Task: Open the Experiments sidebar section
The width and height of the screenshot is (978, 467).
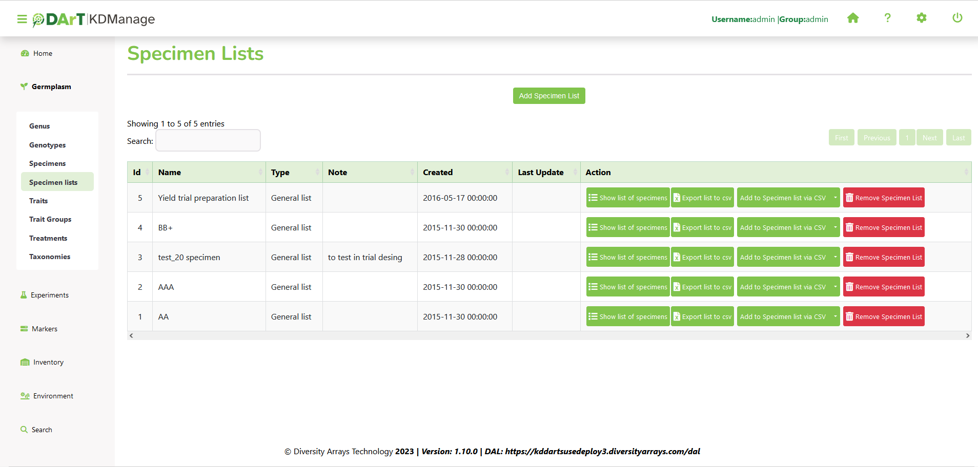Action: click(x=49, y=295)
